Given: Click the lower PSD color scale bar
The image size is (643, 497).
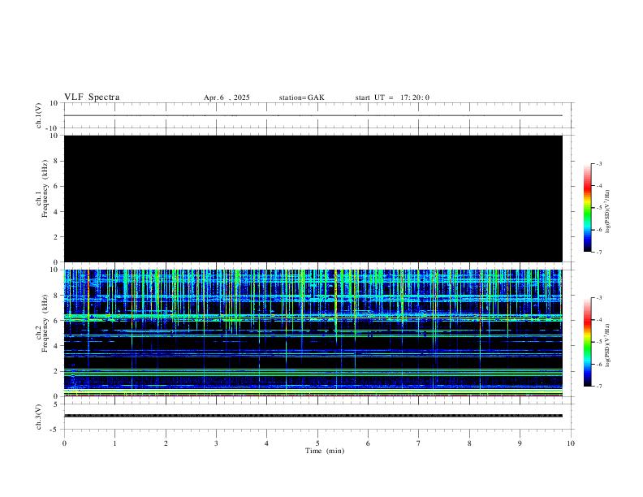Looking at the screenshot, I should coord(588,342).
